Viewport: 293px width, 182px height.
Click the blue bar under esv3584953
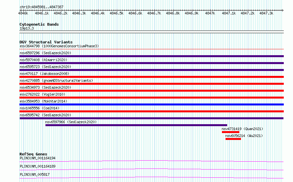[151, 104]
